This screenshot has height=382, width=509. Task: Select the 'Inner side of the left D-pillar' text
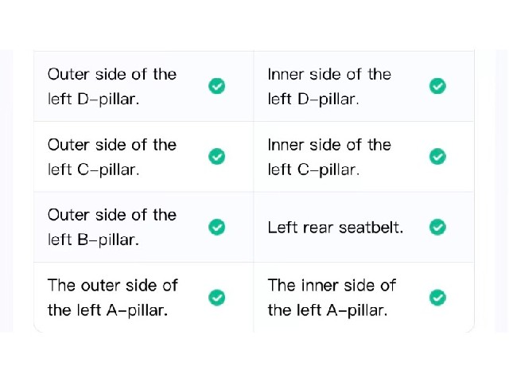pyautogui.click(x=329, y=87)
